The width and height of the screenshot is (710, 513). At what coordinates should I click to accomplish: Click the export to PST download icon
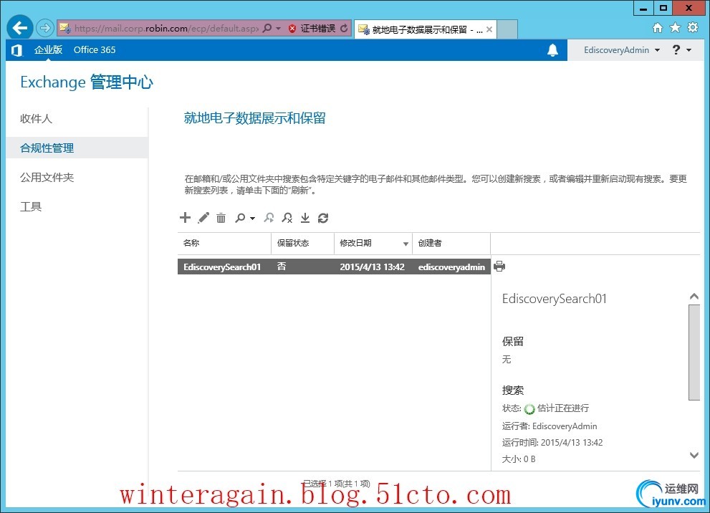(x=305, y=218)
